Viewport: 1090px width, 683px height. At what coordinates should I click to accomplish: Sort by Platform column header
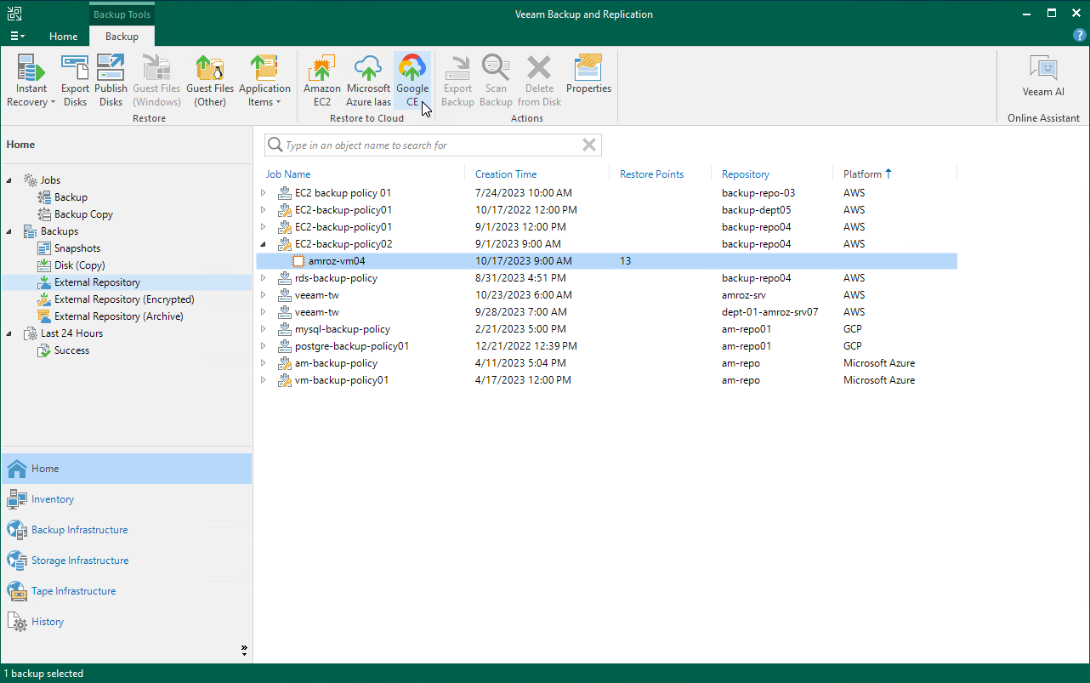(867, 174)
